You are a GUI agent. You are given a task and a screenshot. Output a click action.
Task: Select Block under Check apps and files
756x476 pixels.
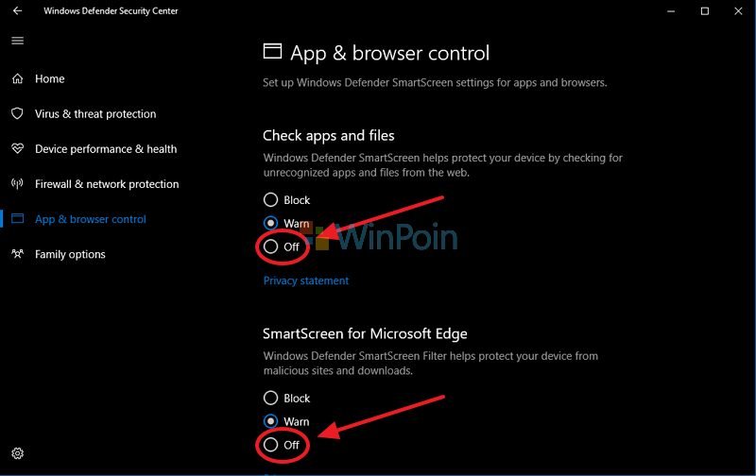[x=271, y=200]
